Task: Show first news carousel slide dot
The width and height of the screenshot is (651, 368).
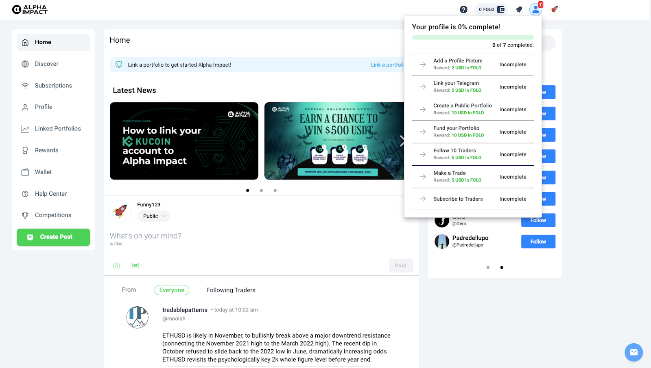Action: click(x=247, y=190)
